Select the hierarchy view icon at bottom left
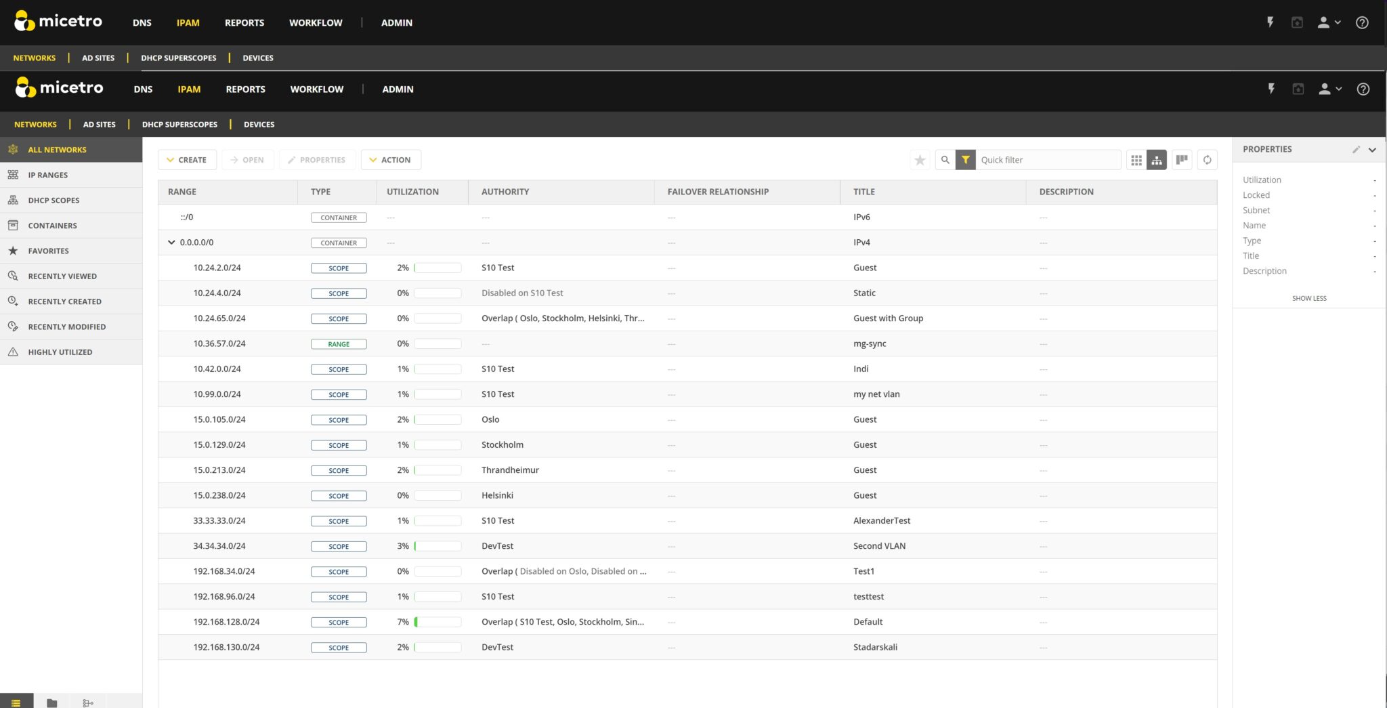 pos(87,703)
